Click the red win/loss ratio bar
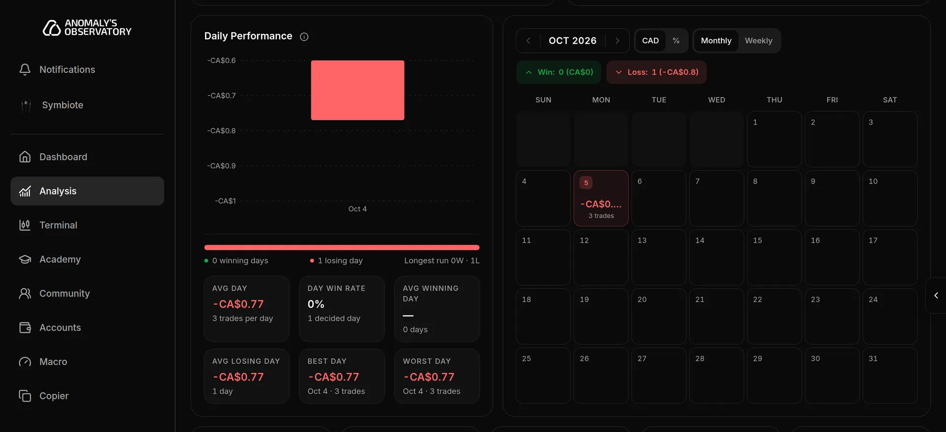Screen dimensions: 946x432 (x=342, y=247)
